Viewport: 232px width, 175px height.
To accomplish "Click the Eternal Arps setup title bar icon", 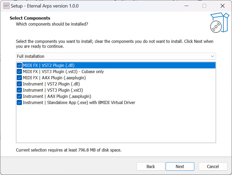I will [6, 6].
